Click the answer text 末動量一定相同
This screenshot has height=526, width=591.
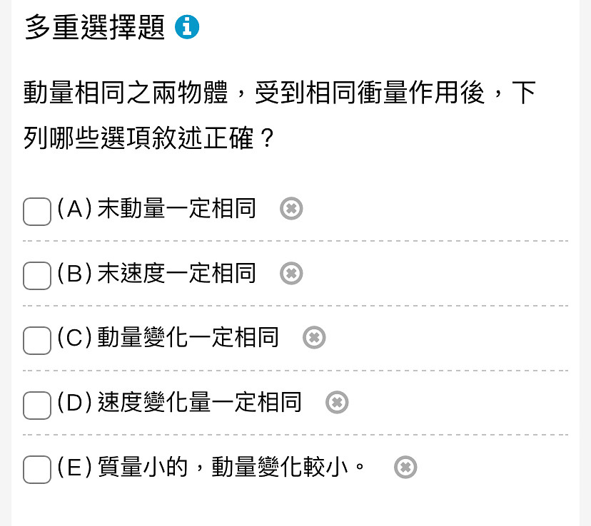tap(177, 208)
